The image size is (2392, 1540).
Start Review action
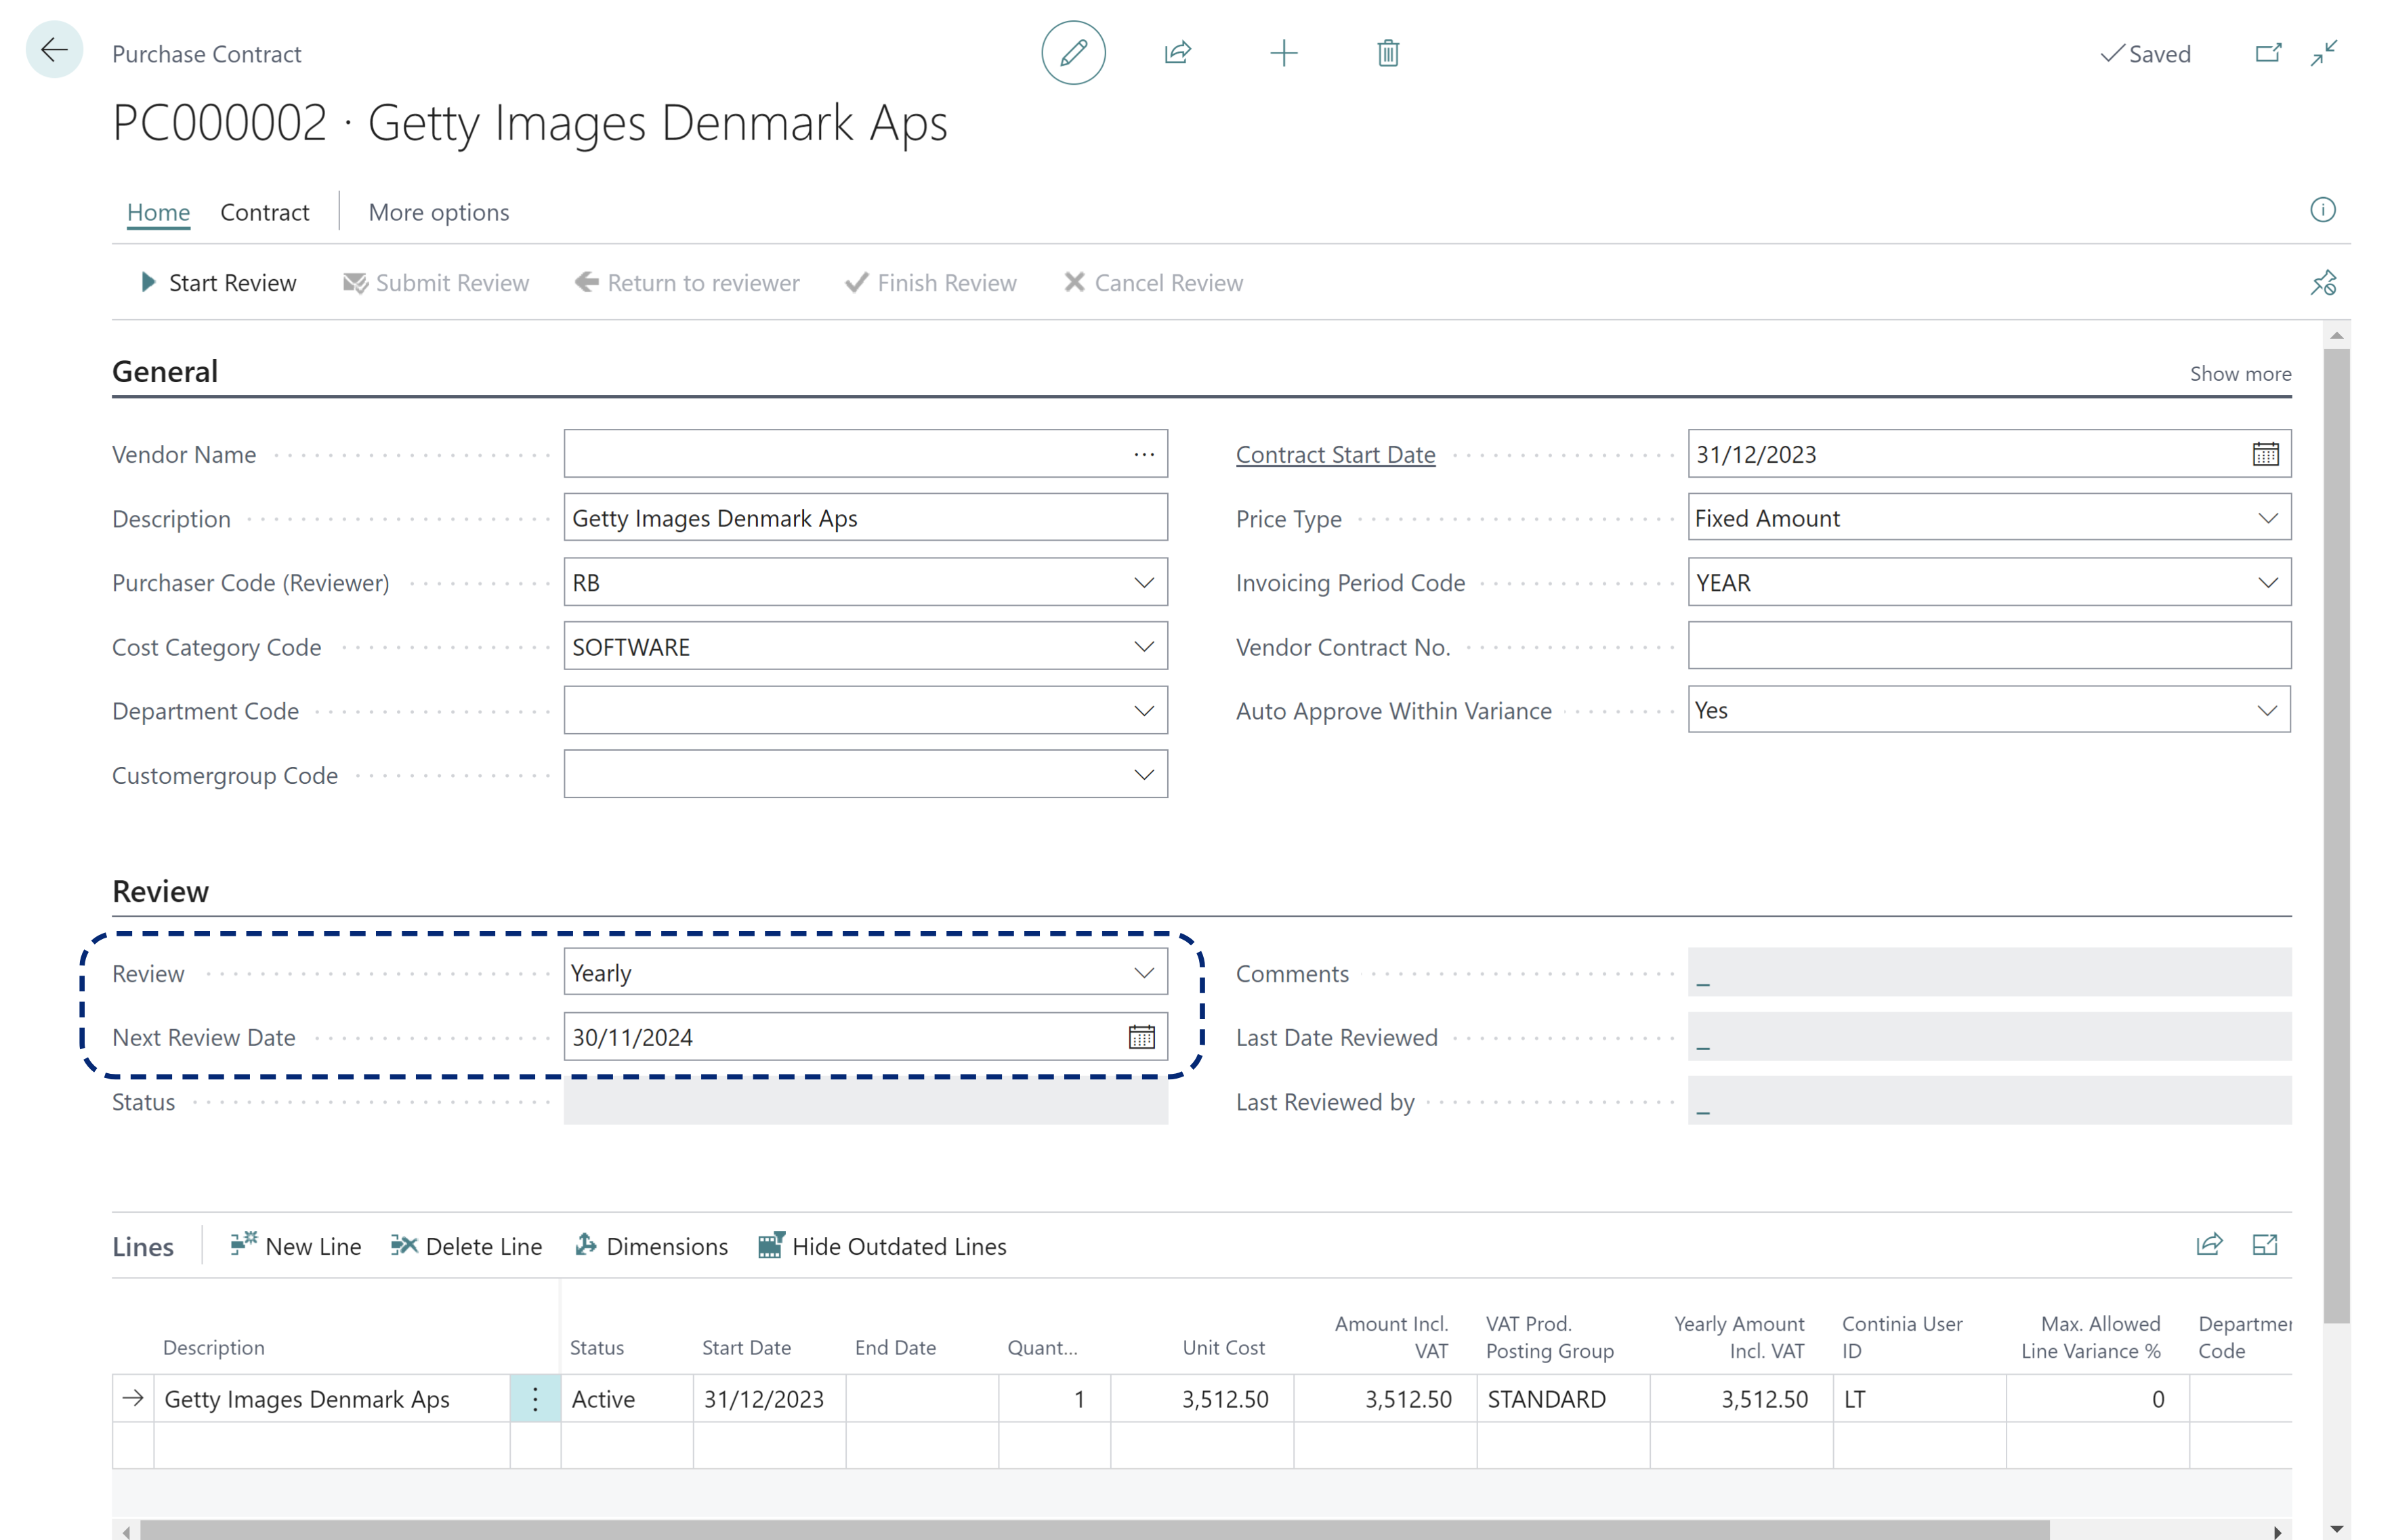point(218,283)
